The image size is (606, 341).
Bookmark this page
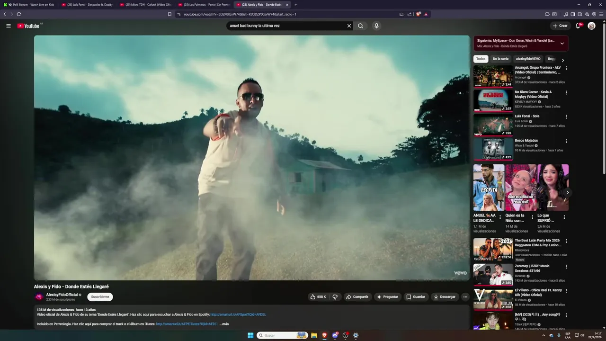169,14
